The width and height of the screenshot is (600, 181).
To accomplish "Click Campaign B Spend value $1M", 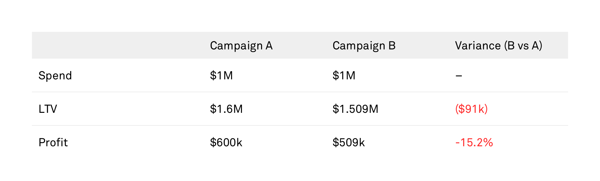I will (344, 76).
